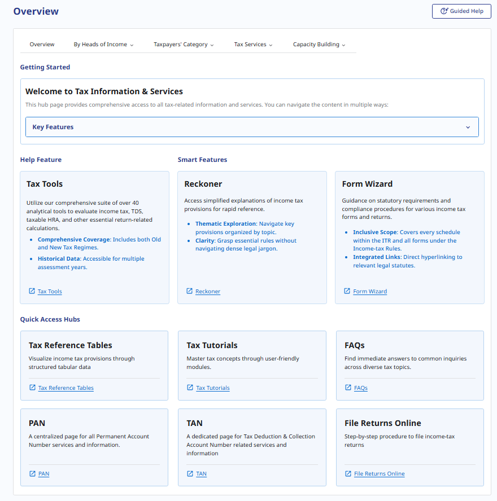Click the Tax Reference Tables card heading
The height and width of the screenshot is (501, 497).
71,345
